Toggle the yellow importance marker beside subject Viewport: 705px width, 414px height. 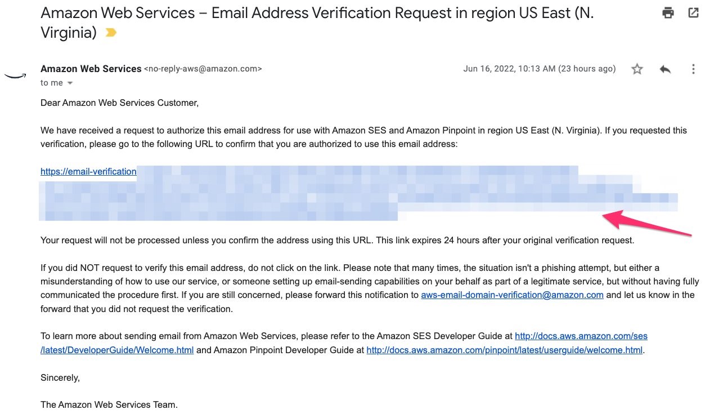click(111, 33)
